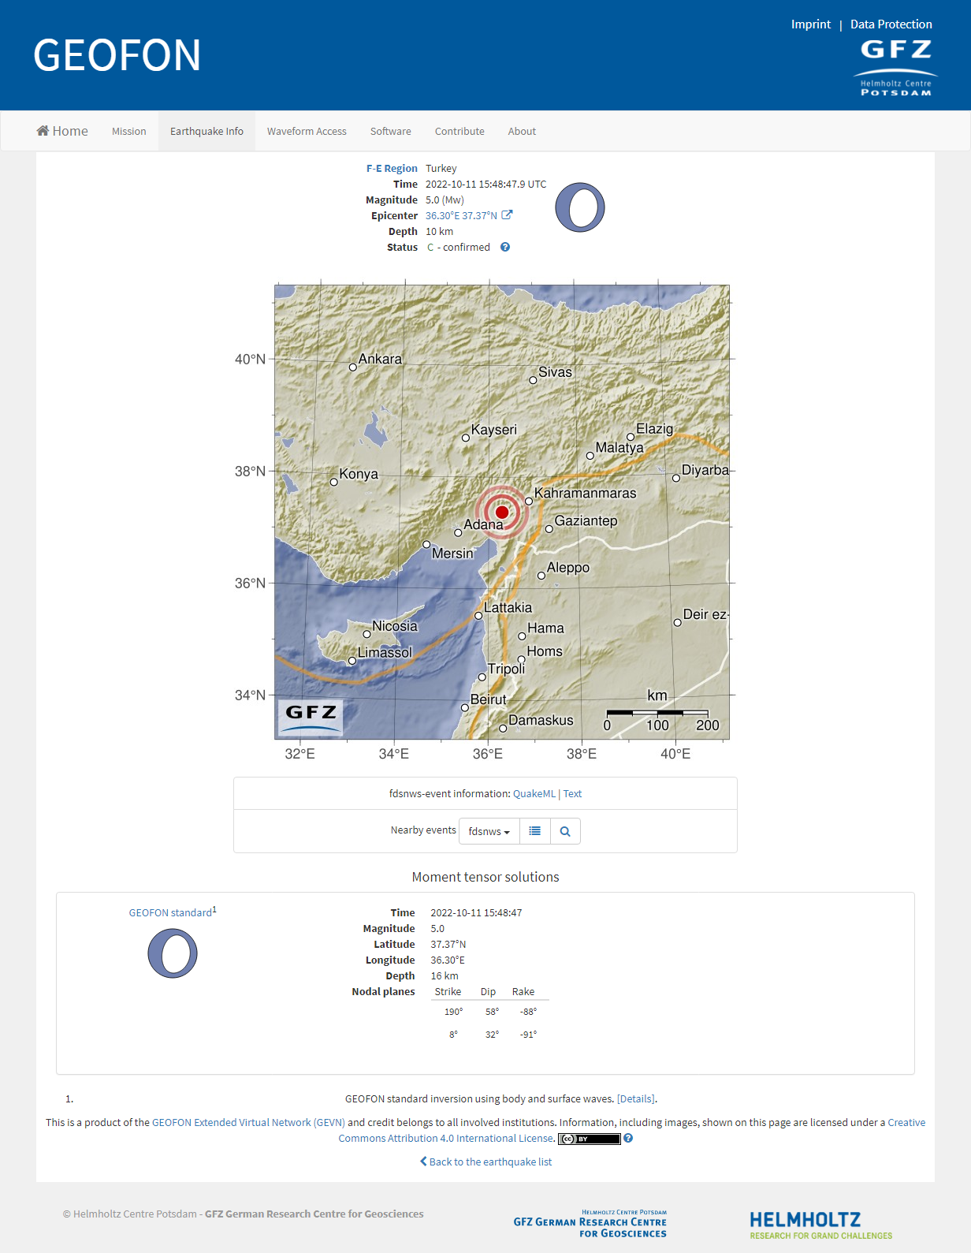The height and width of the screenshot is (1253, 971).
Task: Open the Imprint link
Action: [x=811, y=24]
